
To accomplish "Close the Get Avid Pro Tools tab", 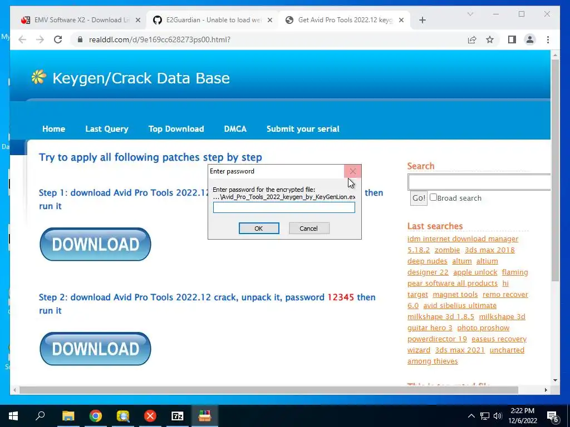I will [x=401, y=20].
